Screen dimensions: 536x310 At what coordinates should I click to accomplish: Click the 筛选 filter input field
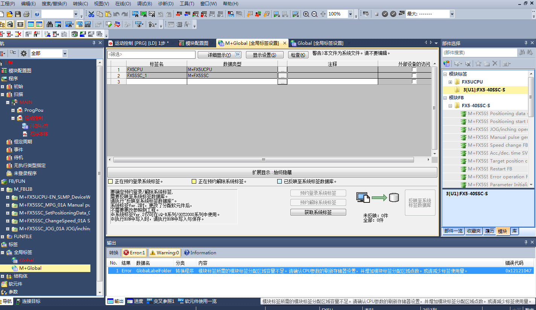tap(151, 55)
